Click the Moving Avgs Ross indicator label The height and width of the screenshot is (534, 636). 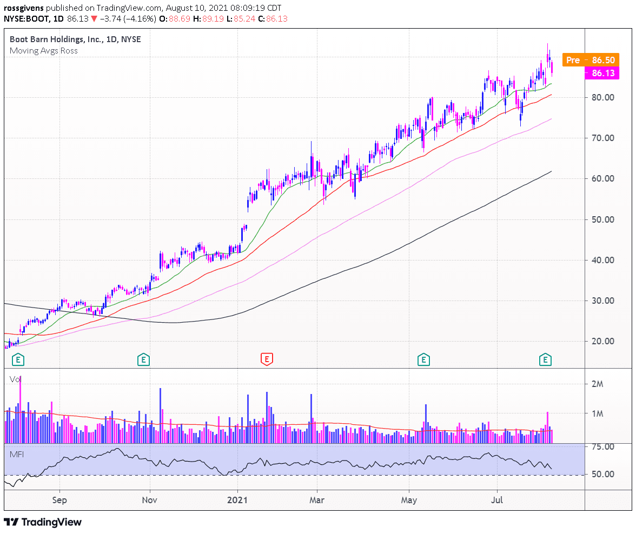pyautogui.click(x=44, y=51)
